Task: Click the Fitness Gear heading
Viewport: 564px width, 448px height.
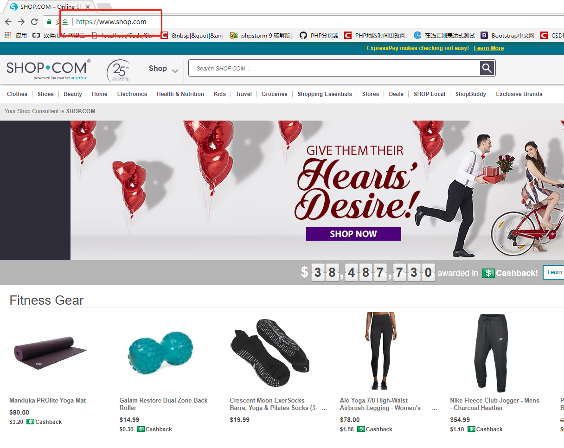Action: 46,300
